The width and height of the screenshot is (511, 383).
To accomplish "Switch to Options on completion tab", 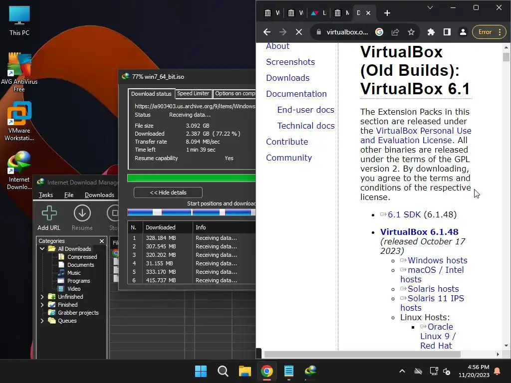I will coord(235,93).
